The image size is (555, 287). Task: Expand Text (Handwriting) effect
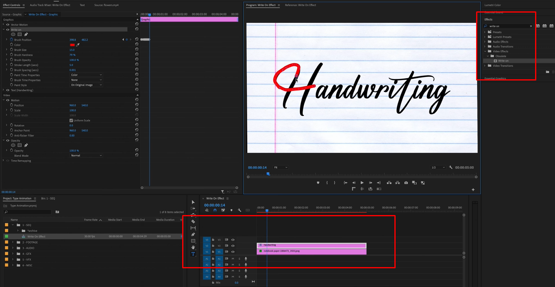click(4, 90)
